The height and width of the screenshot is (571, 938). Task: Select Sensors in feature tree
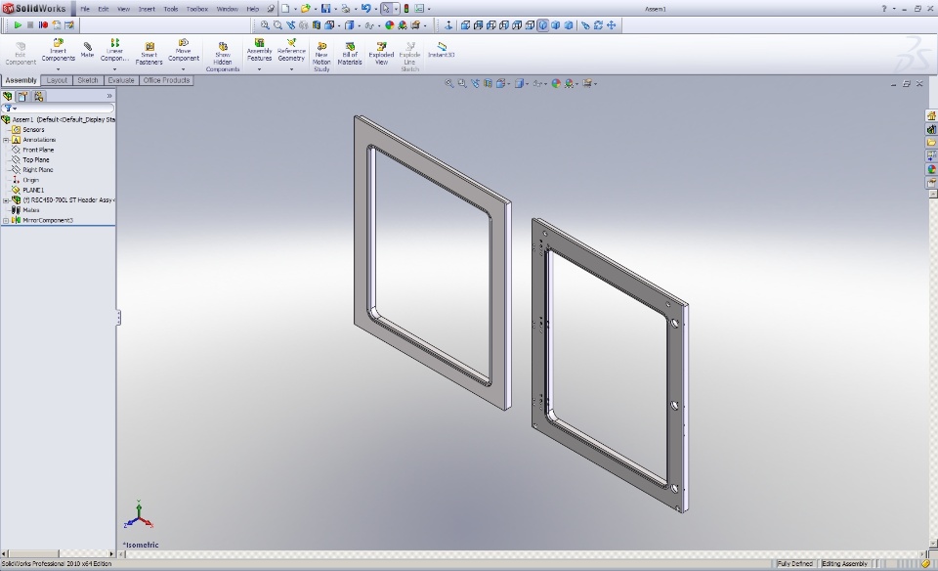(33, 129)
